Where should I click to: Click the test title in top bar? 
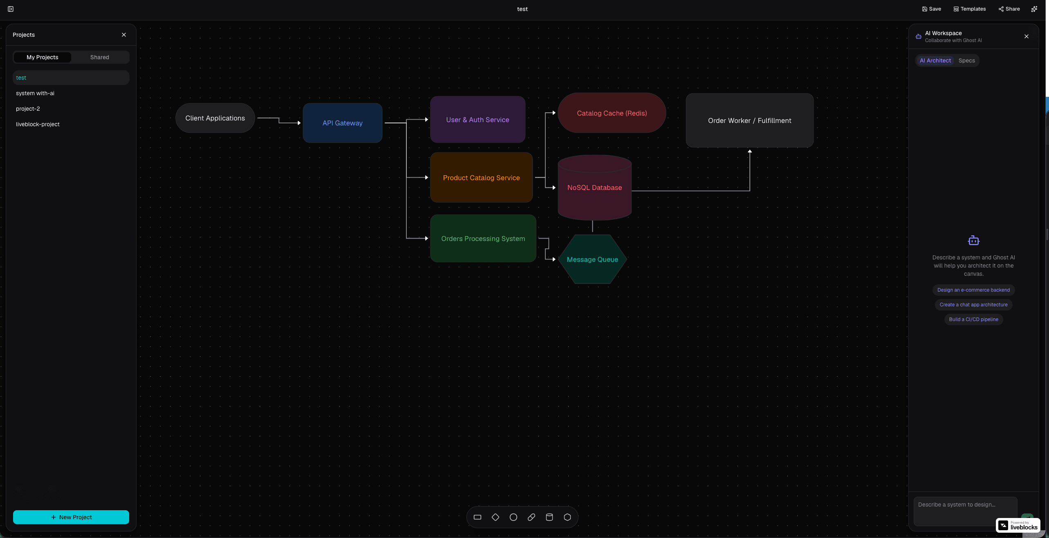pyautogui.click(x=522, y=9)
